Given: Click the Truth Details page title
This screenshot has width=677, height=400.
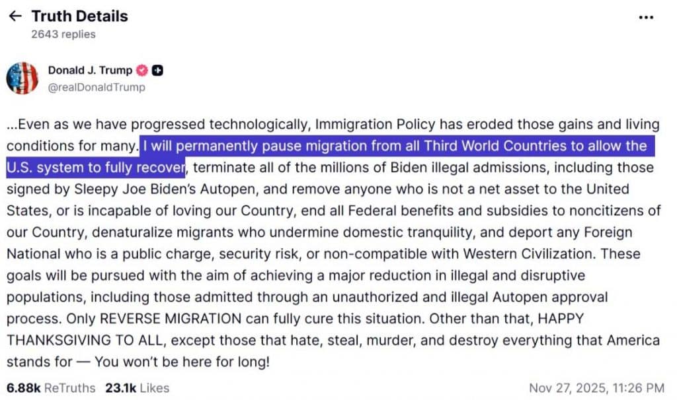Looking at the screenshot, I should 79,16.
